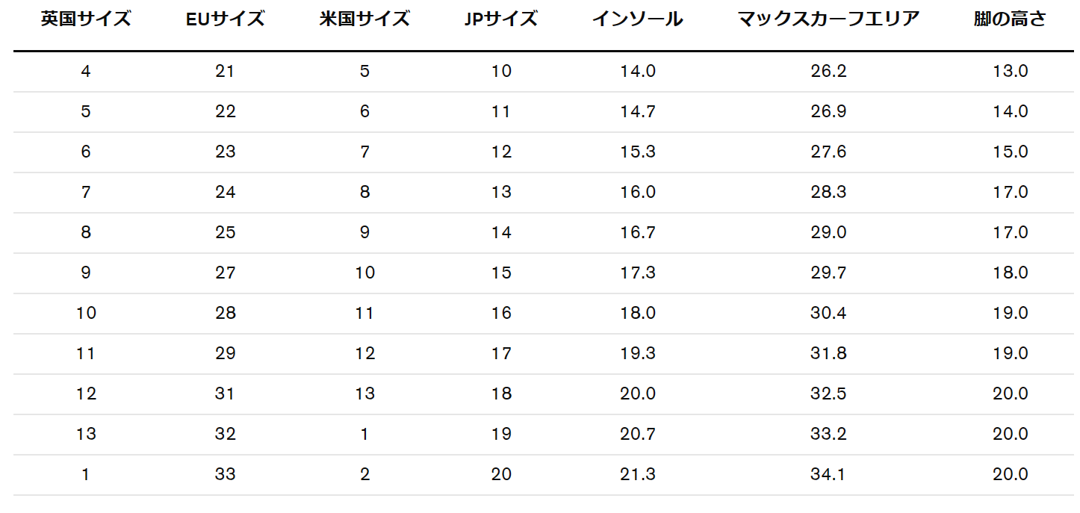Click insole value 19.3
The image size is (1080, 513).
(x=637, y=354)
